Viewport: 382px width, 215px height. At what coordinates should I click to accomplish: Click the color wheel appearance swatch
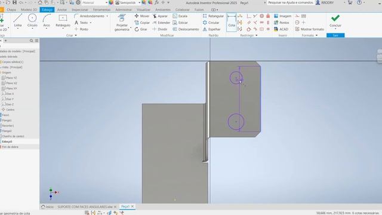point(111,2)
